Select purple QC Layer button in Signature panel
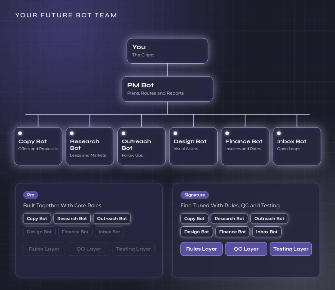 tap(246, 249)
